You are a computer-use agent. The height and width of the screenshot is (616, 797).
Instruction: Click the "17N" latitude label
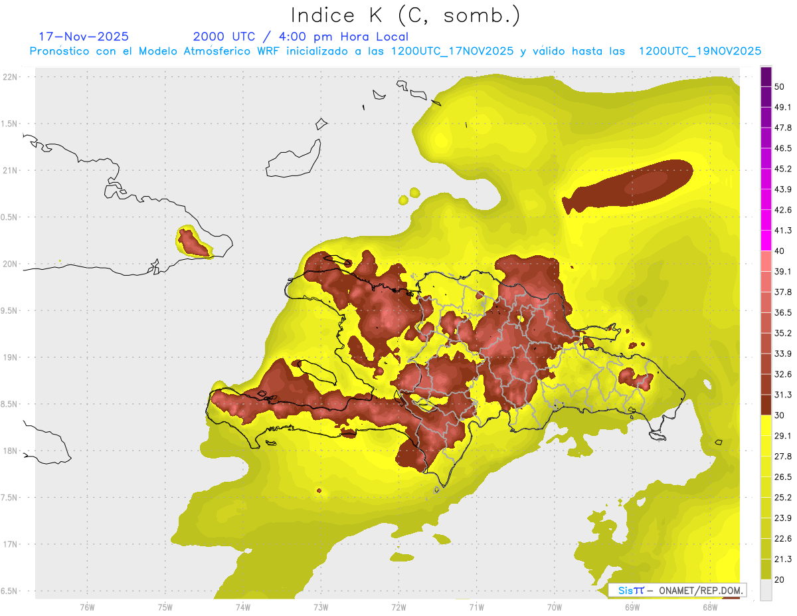pos(11,544)
